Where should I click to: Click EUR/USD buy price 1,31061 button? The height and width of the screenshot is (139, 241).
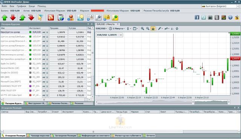[x=78, y=32]
